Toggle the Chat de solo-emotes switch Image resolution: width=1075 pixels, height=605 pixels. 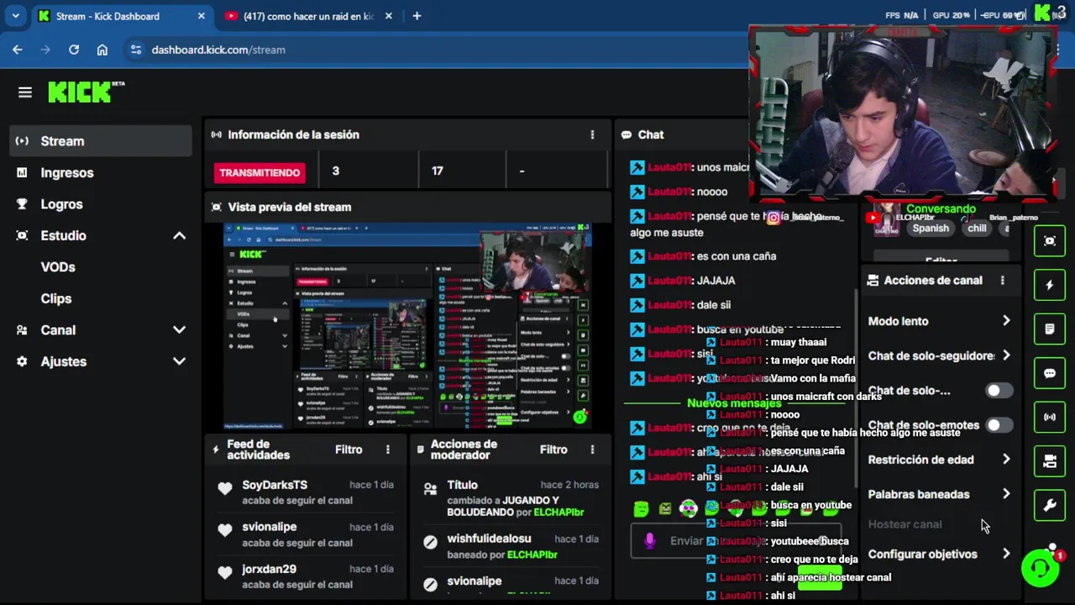[x=999, y=425]
